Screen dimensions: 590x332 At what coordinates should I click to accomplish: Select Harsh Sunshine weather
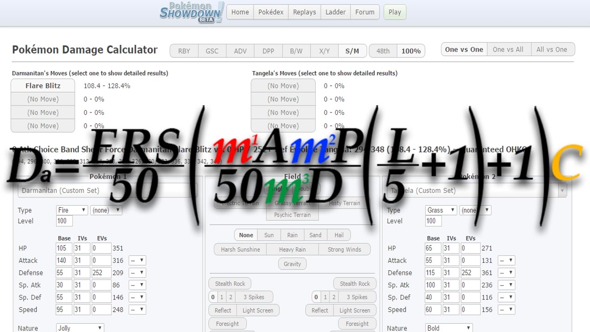(x=241, y=249)
